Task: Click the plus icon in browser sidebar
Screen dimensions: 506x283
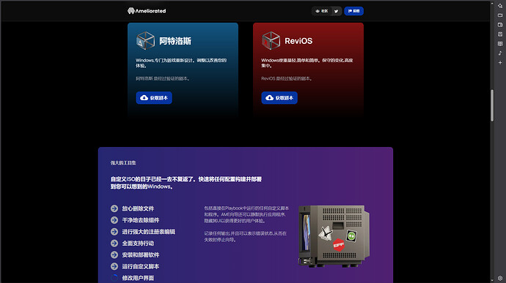Action: [500, 62]
